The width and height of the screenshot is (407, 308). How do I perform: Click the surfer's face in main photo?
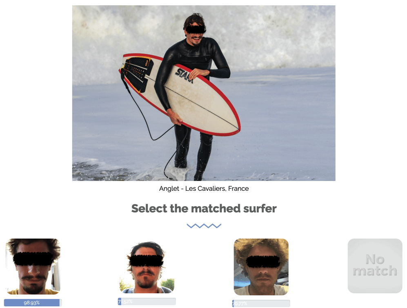click(x=196, y=31)
